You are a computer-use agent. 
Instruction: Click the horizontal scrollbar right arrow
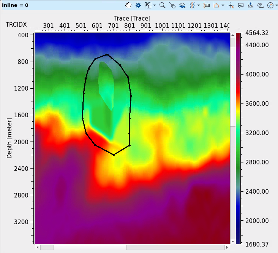tap(227, 247)
